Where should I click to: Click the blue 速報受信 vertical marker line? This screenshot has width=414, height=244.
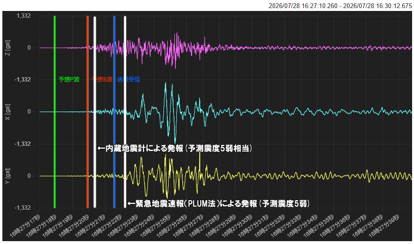[114, 112]
